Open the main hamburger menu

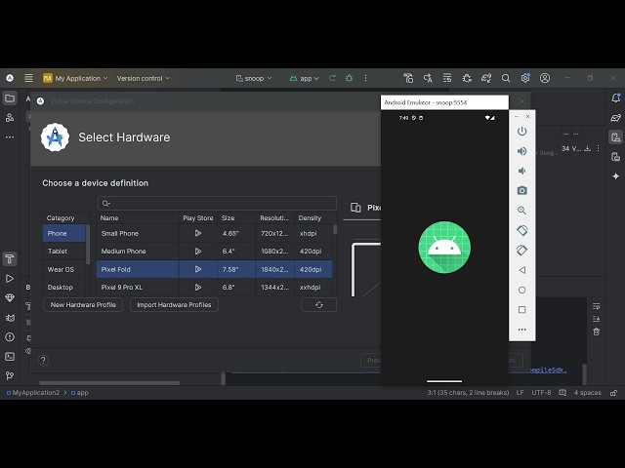point(28,78)
